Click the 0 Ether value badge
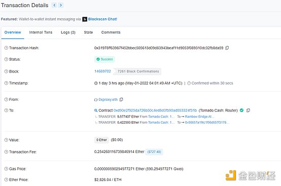This screenshot has height=186, width=281. tap(101, 140)
